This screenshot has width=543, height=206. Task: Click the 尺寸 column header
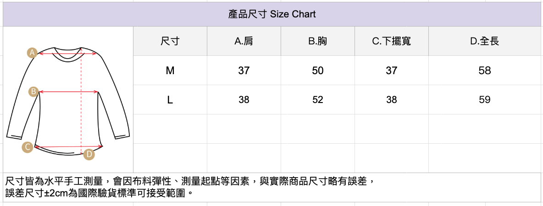click(170, 41)
